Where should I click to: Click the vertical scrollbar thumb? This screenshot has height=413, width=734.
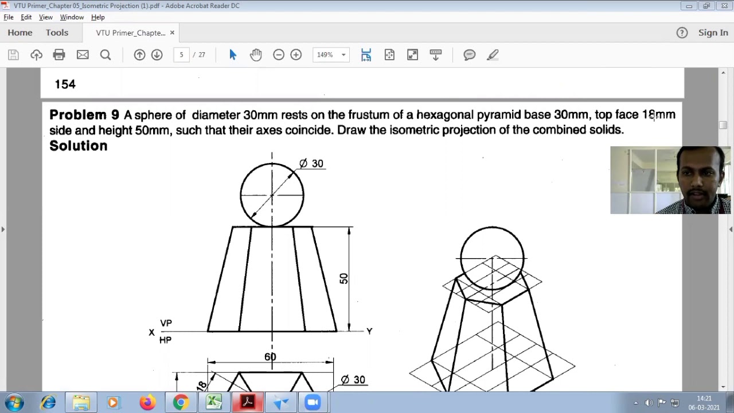point(723,125)
